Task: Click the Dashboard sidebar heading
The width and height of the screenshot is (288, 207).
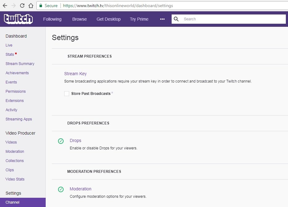Action: 16,36
